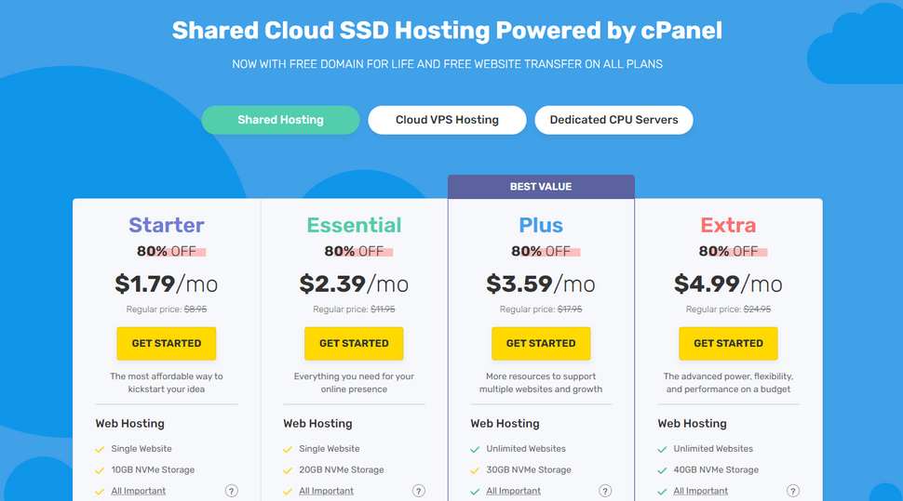Image resolution: width=903 pixels, height=501 pixels.
Task: Click the Extra plan title
Action: click(x=728, y=225)
